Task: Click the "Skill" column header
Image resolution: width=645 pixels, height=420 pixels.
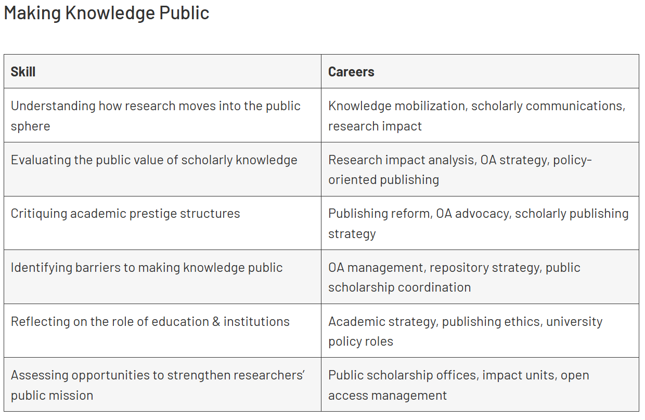Action: (x=23, y=72)
